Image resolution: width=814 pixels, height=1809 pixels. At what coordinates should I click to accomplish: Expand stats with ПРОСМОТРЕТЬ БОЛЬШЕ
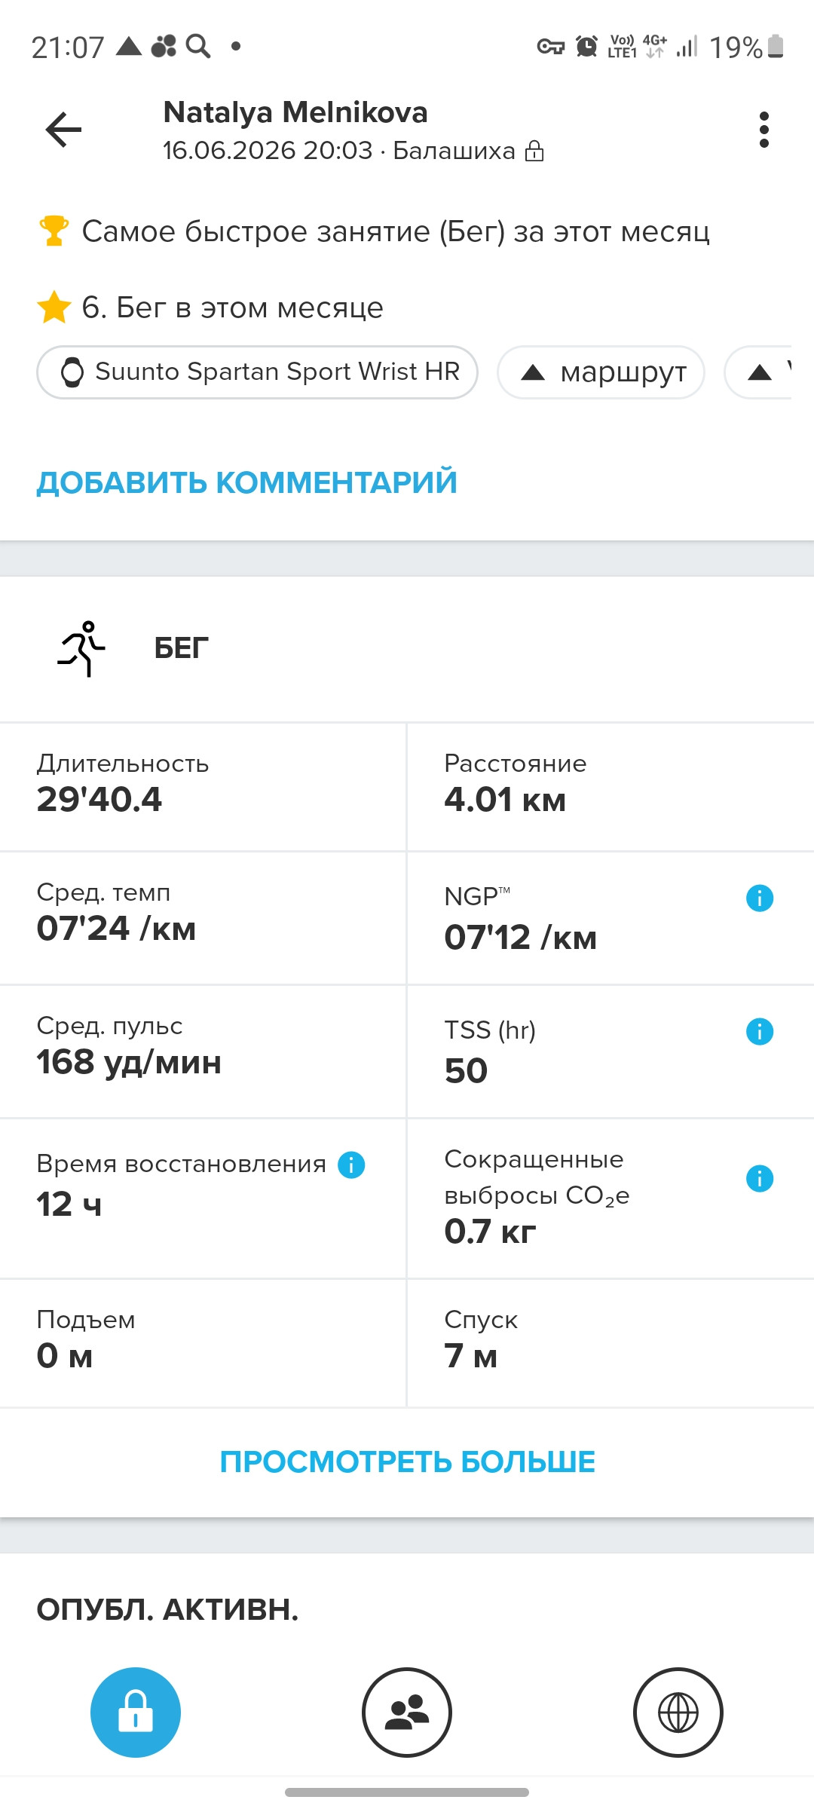pyautogui.click(x=407, y=1462)
